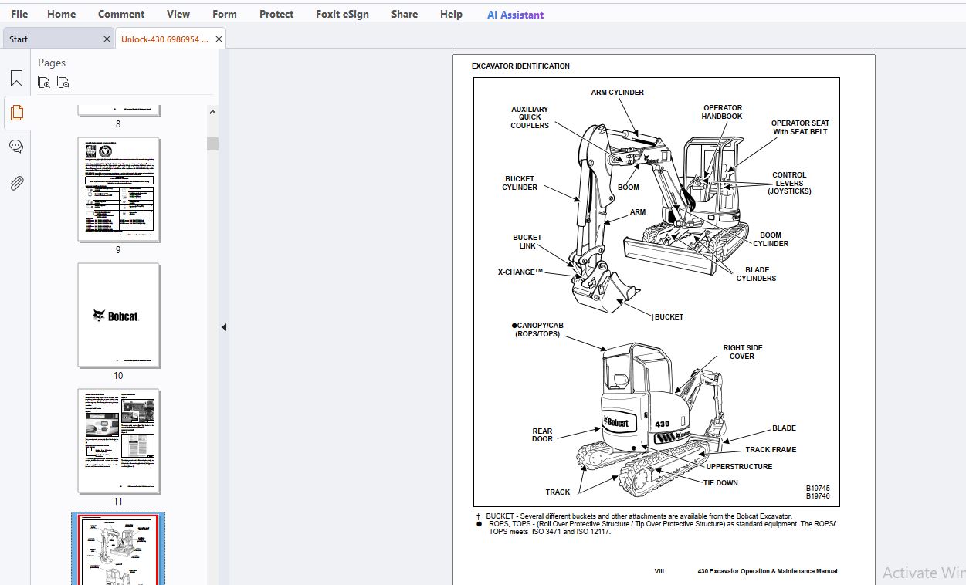Click the OPERATOR SEAT With SEAT BELT label
Image resolution: width=966 pixels, height=585 pixels.
800,127
